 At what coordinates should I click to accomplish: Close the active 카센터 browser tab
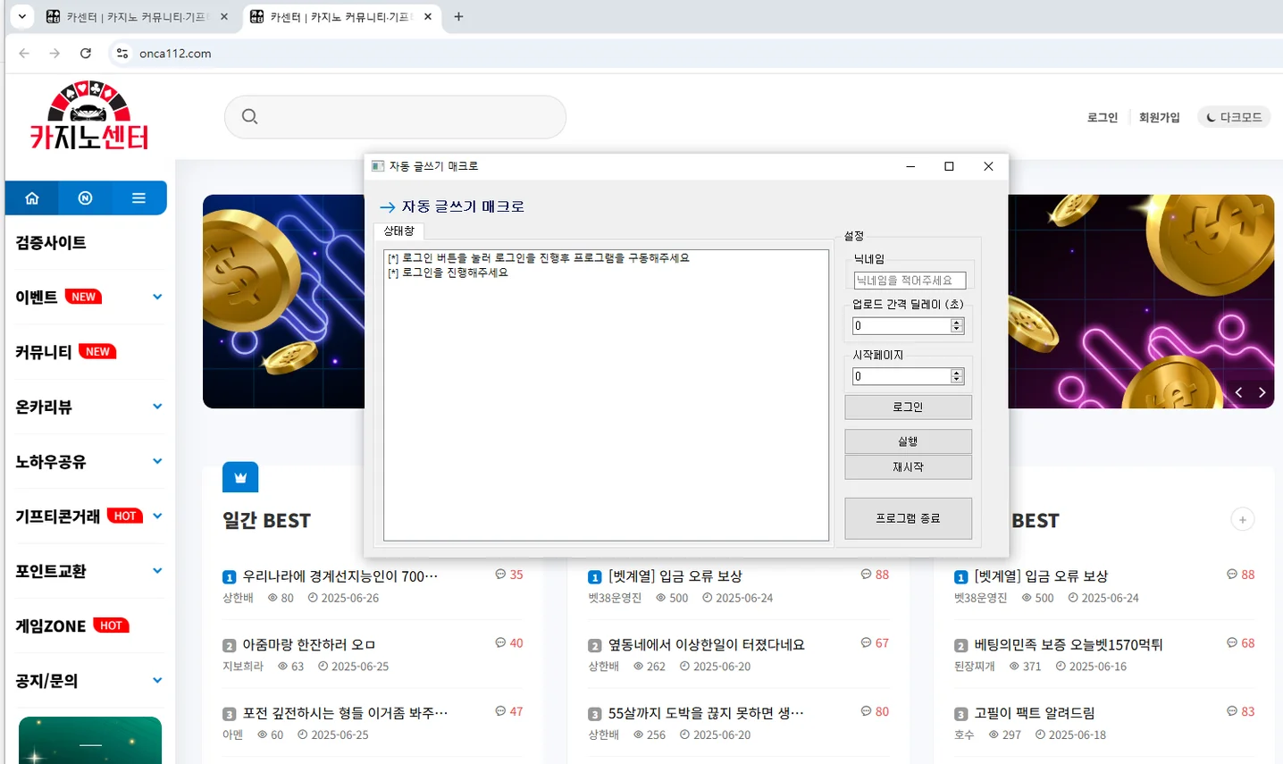click(x=428, y=16)
